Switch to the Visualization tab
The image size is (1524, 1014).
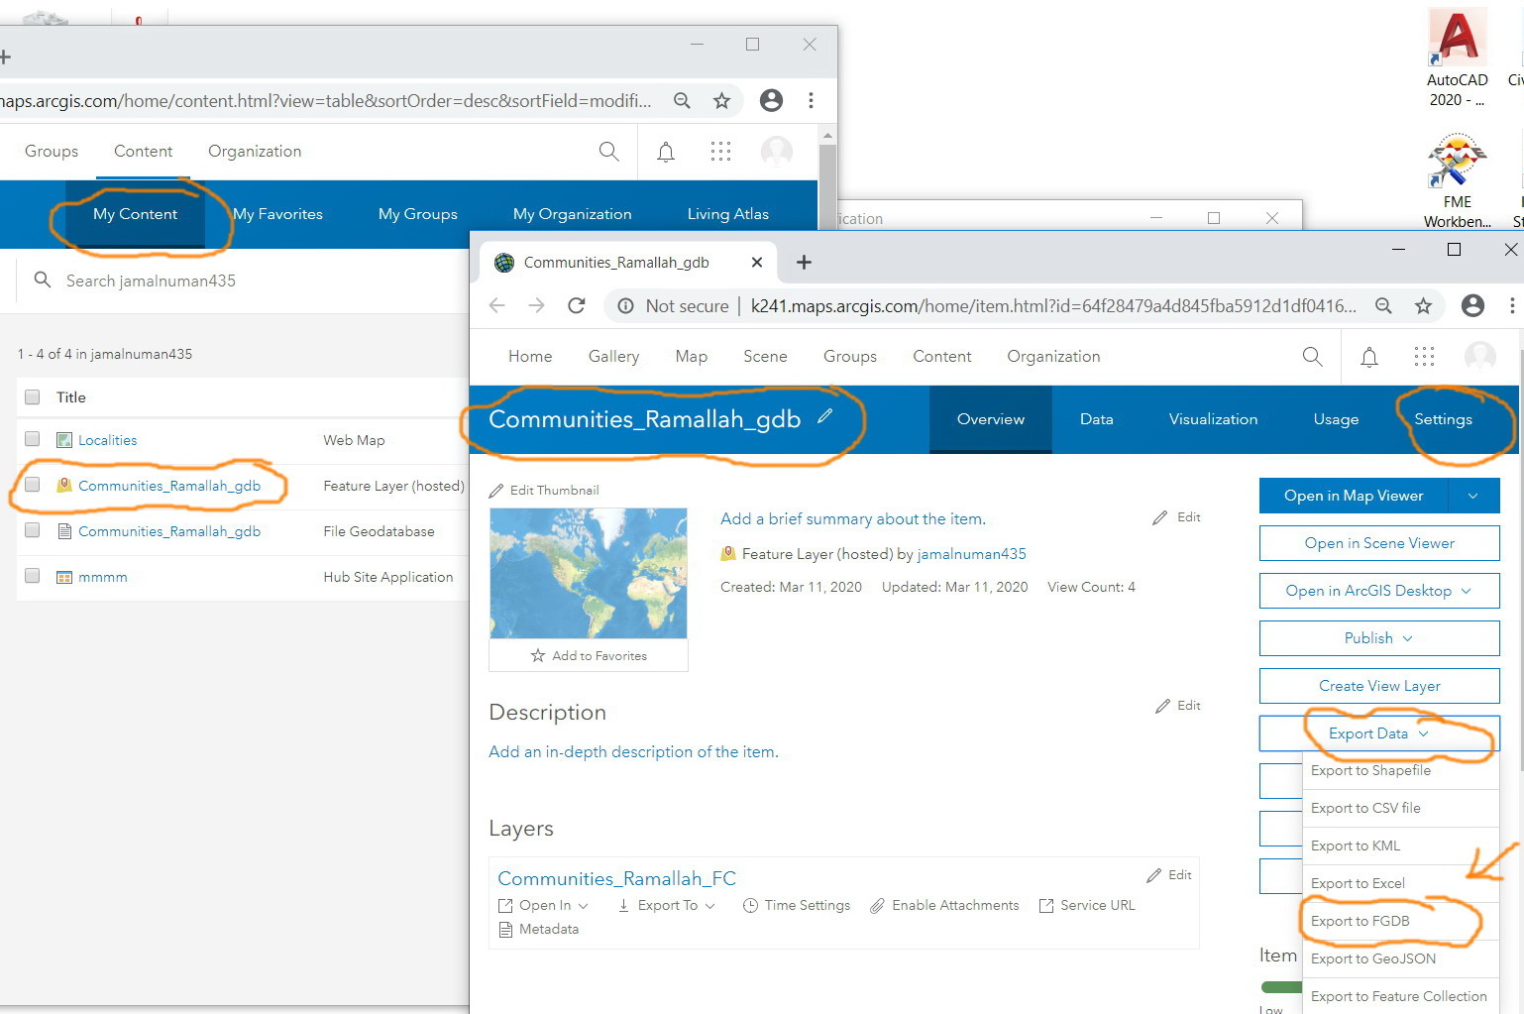[x=1213, y=419]
